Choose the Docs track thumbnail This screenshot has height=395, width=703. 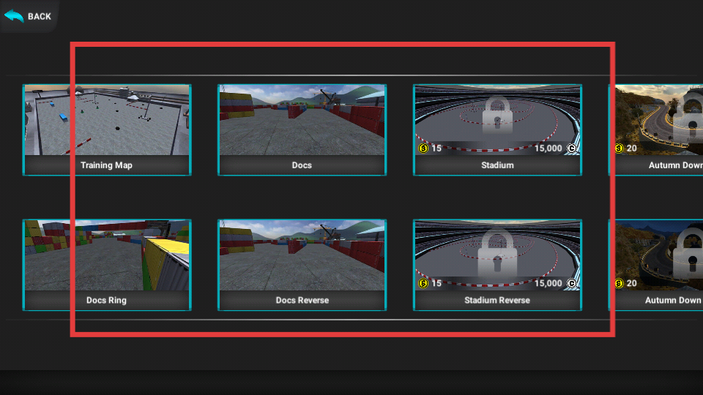(x=302, y=120)
